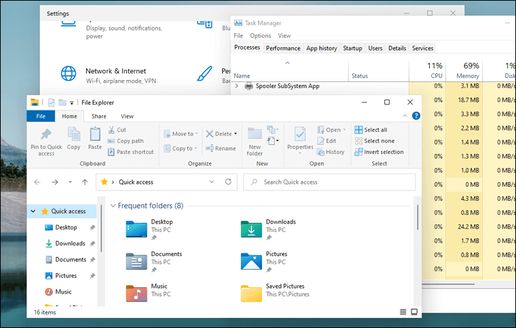Screen dimensions: 516x328
Task: Click the navigation pane scrollbar
Action: tap(101, 228)
